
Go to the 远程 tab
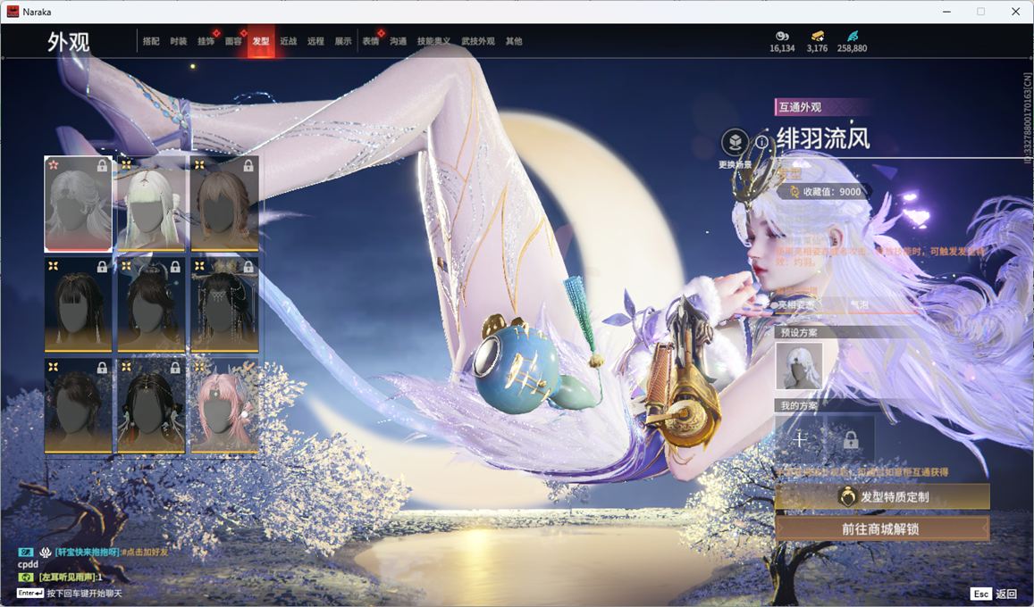point(315,41)
